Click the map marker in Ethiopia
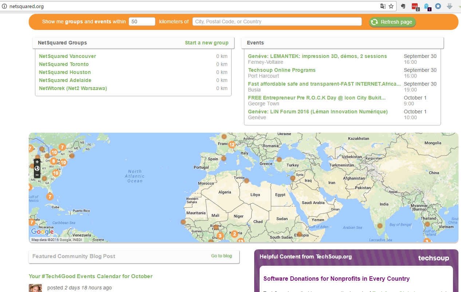The width and height of the screenshot is (461, 292). 299,234
